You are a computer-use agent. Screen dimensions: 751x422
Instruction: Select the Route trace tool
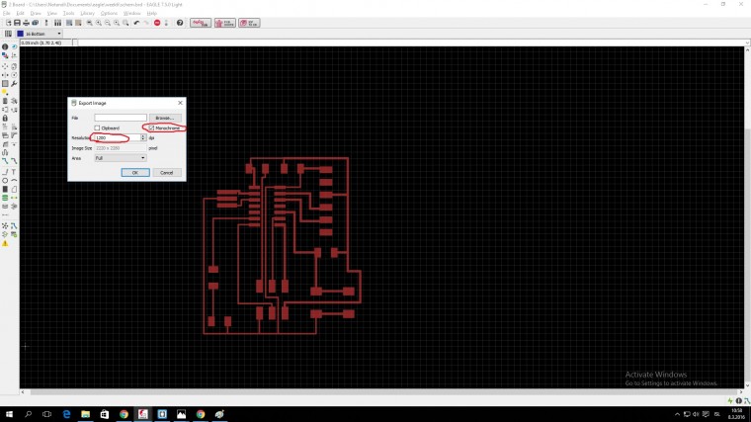coord(5,161)
